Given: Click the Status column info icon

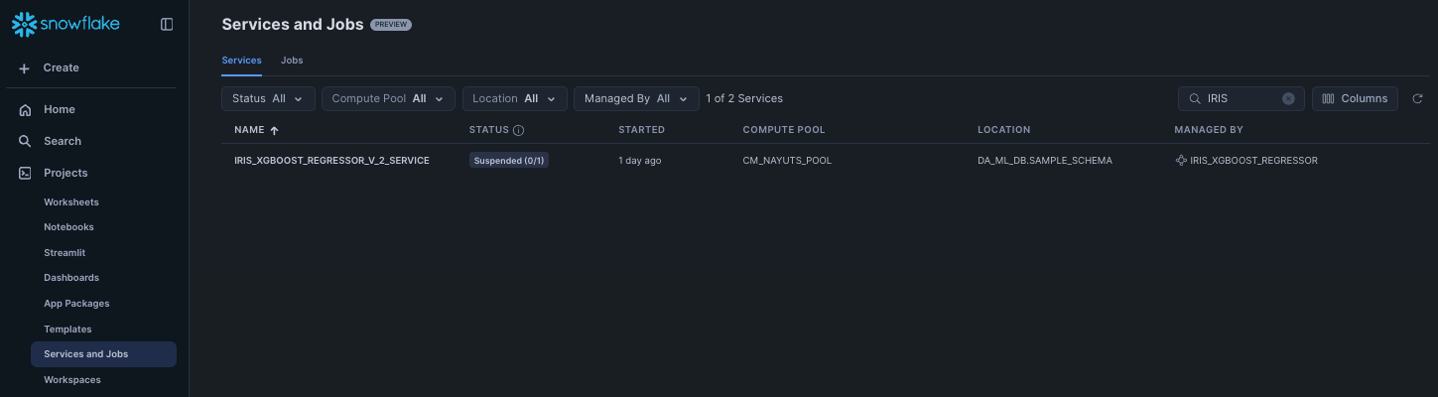Looking at the screenshot, I should (518, 130).
